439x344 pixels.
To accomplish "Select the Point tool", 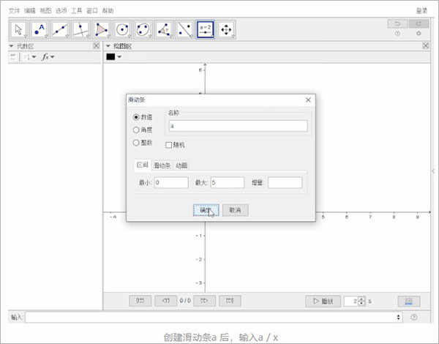I will pos(40,29).
